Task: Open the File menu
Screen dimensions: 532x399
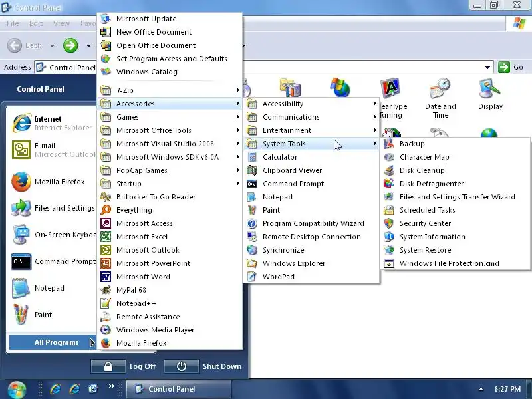Action: pos(13,23)
